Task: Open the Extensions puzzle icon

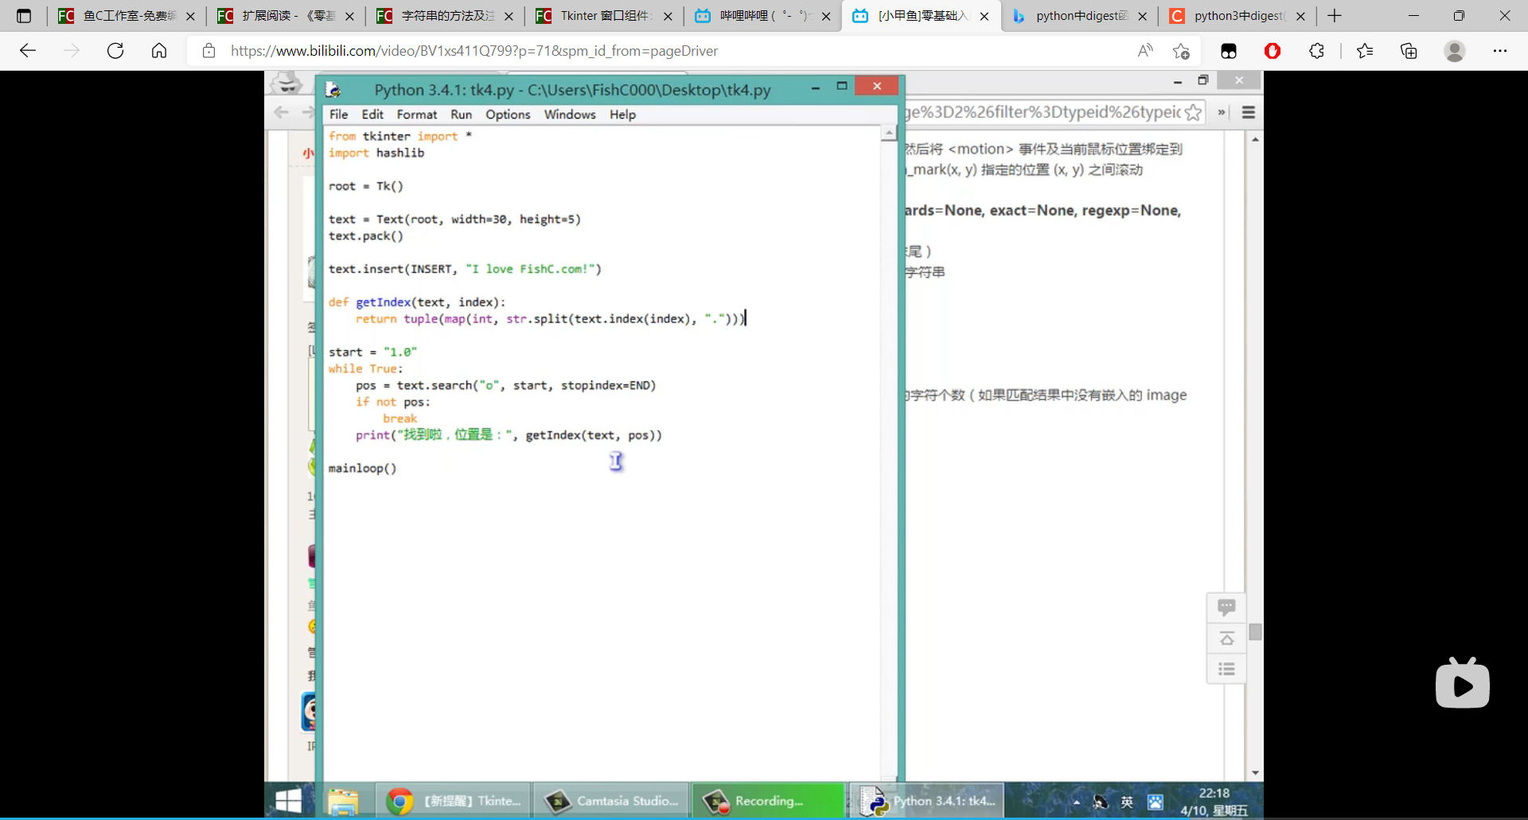Action: pos(1316,51)
